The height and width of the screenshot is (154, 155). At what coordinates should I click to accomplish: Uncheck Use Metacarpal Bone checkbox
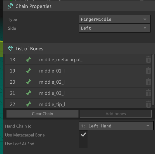pos(83,135)
